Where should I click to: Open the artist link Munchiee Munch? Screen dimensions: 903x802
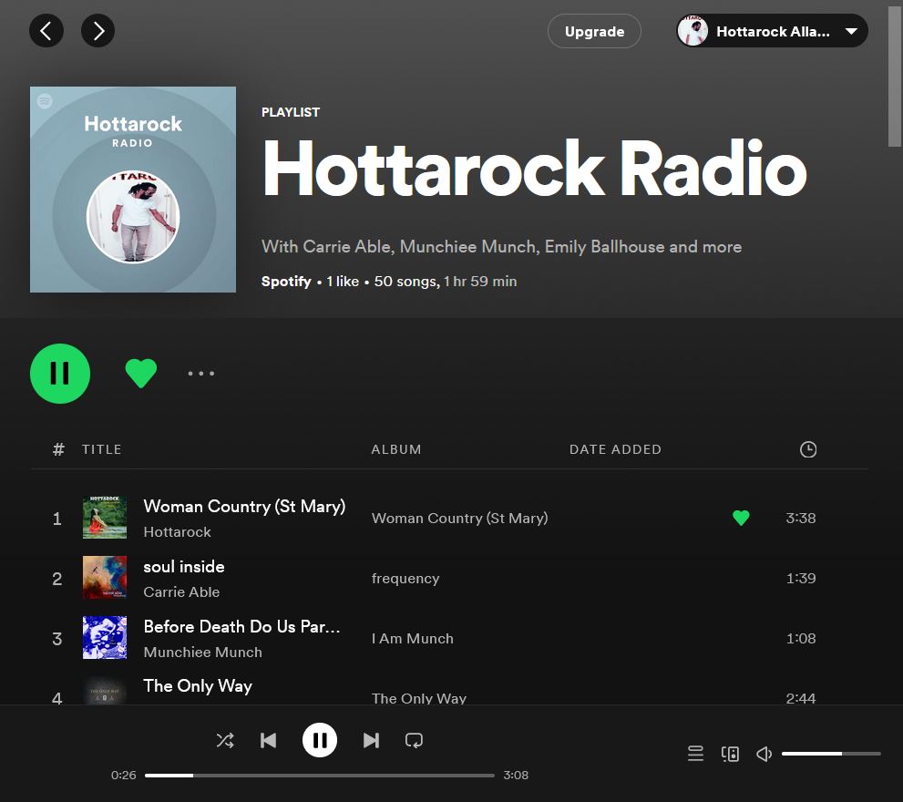(202, 653)
